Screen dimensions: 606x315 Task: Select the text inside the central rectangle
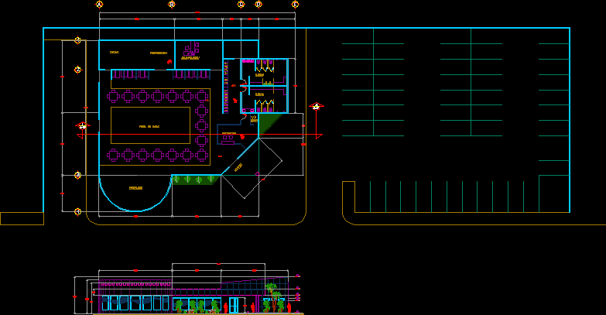click(x=149, y=125)
